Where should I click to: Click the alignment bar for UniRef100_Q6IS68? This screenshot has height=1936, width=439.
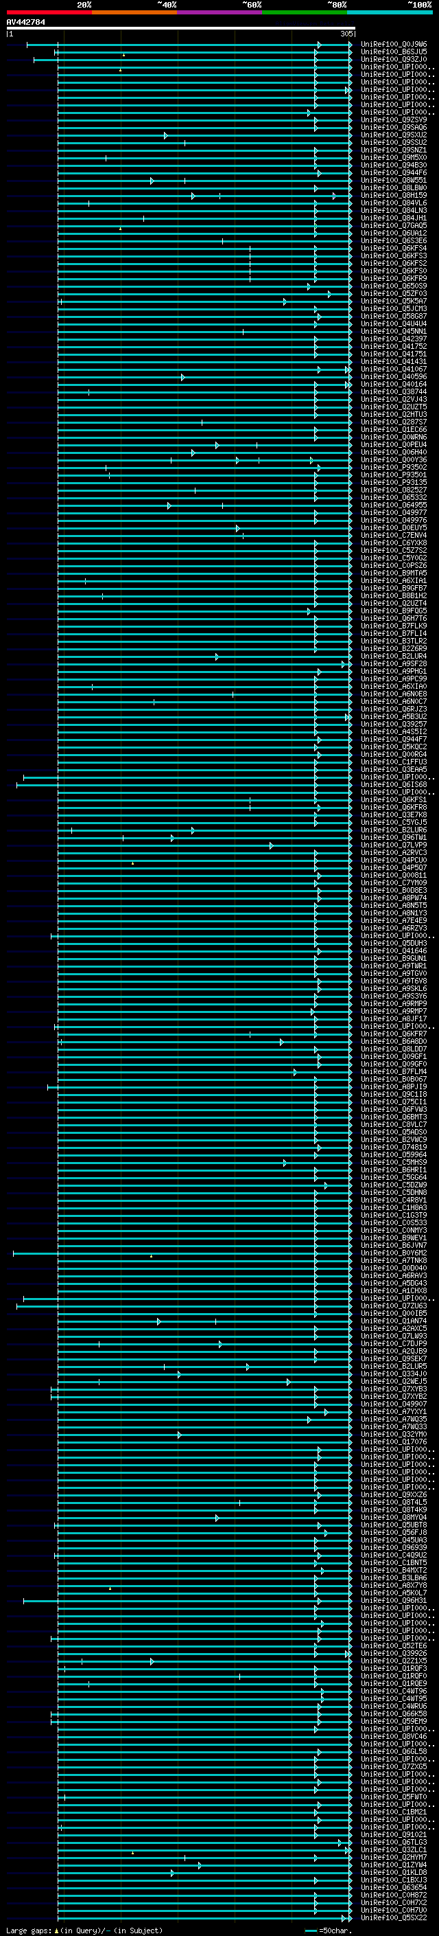pyautogui.click(x=184, y=786)
